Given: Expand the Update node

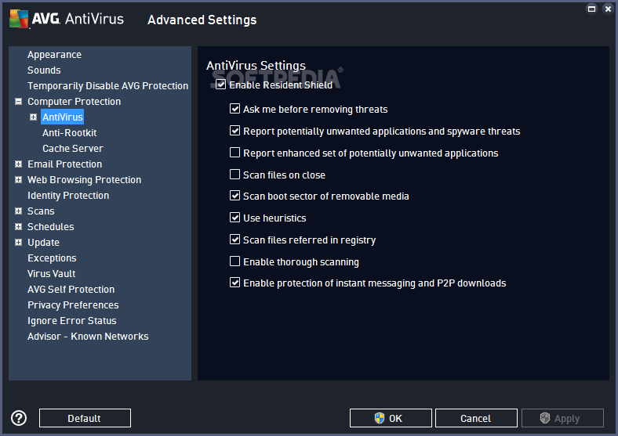Looking at the screenshot, I should click(18, 243).
